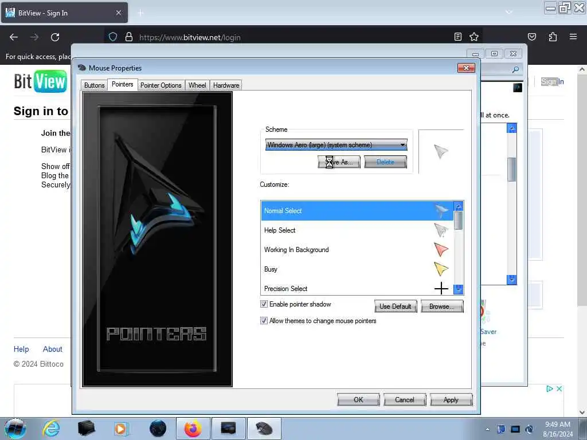Click the Help Select cursor icon
The width and height of the screenshot is (587, 440).
coord(441,230)
